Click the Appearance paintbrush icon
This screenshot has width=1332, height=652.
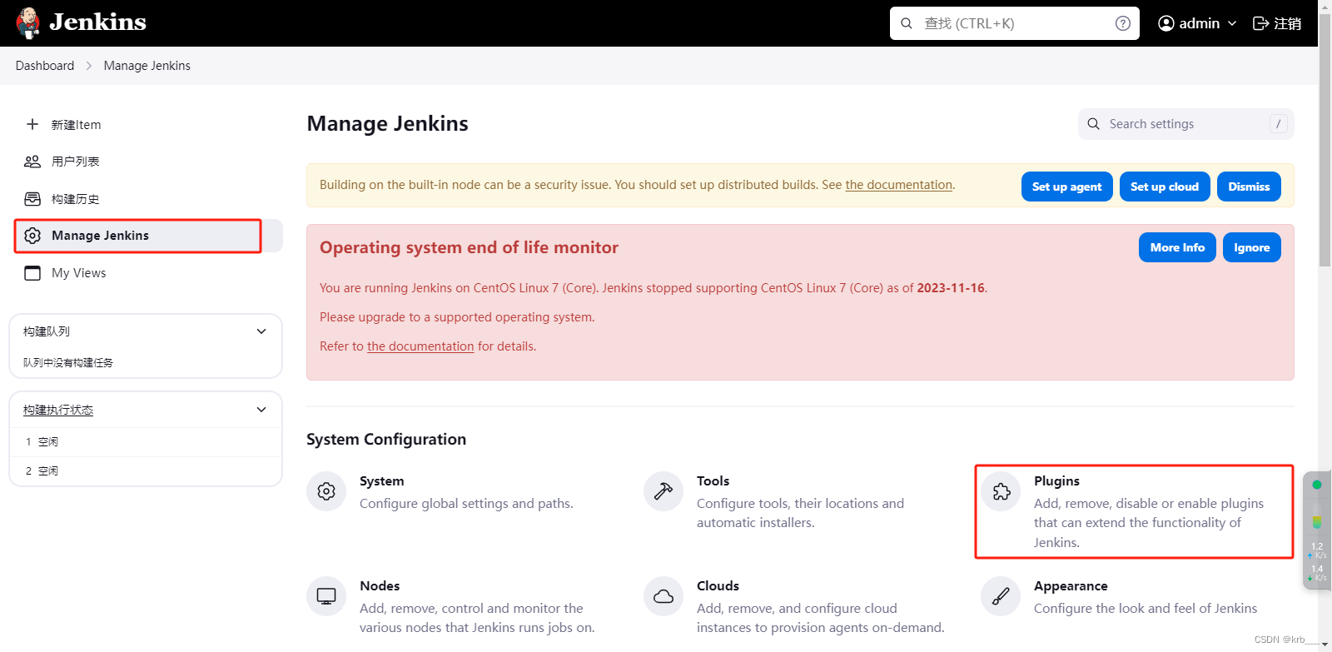[x=1001, y=596]
